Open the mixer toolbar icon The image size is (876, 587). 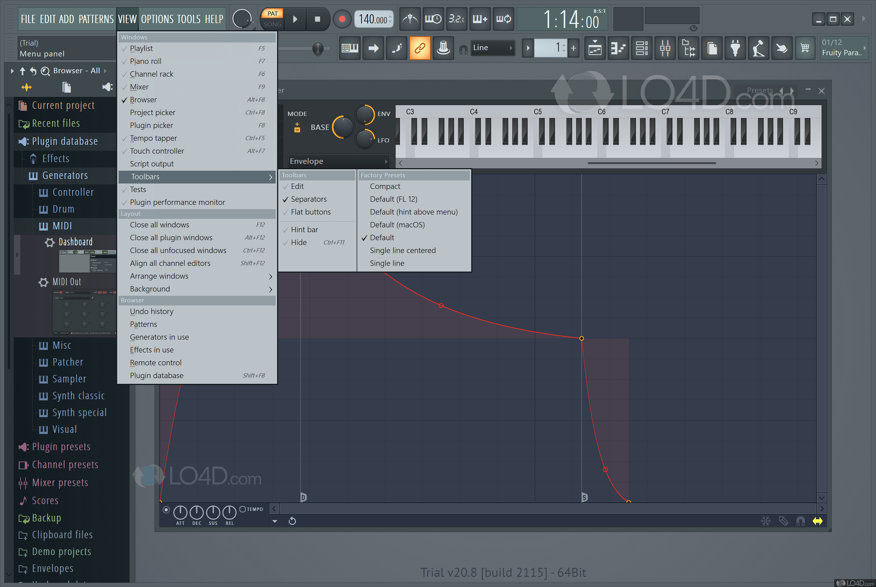(665, 48)
